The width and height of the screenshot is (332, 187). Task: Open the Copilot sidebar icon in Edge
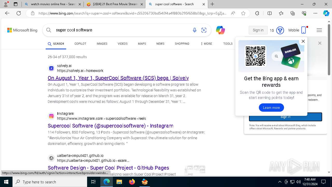coord(326,13)
